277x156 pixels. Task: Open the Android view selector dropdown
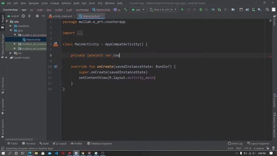coord(13,16)
